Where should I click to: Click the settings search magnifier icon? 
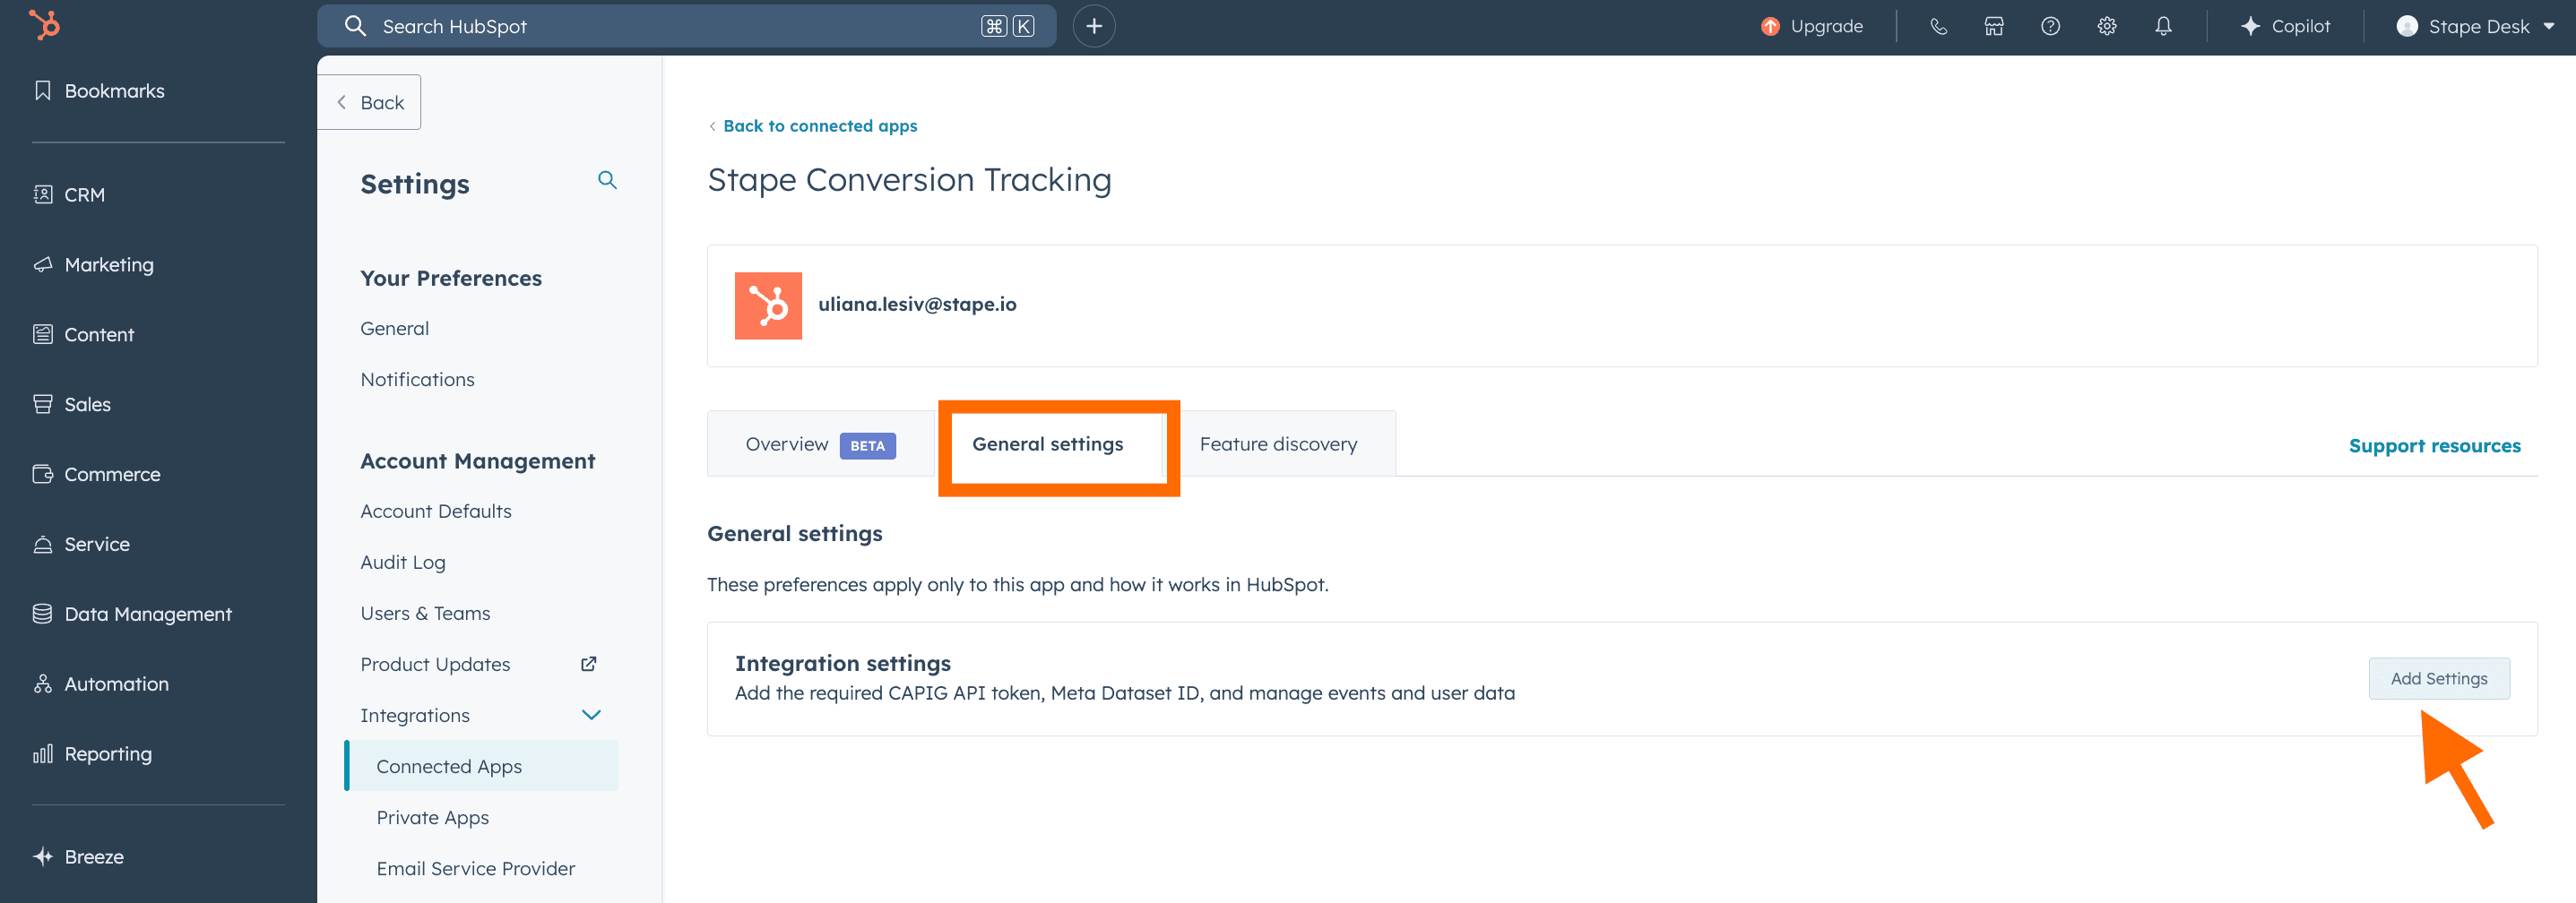(x=607, y=180)
